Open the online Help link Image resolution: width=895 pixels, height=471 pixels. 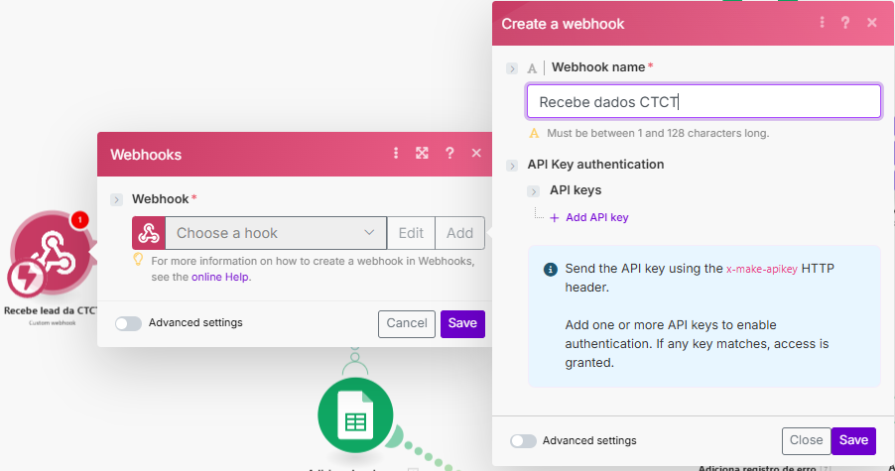(x=220, y=277)
